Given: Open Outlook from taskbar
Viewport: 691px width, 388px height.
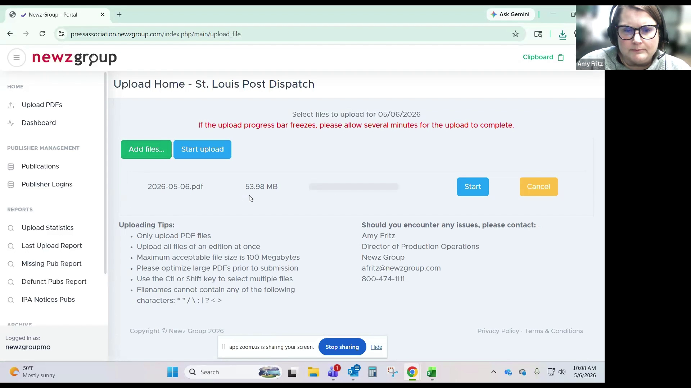Looking at the screenshot, I should 353,372.
